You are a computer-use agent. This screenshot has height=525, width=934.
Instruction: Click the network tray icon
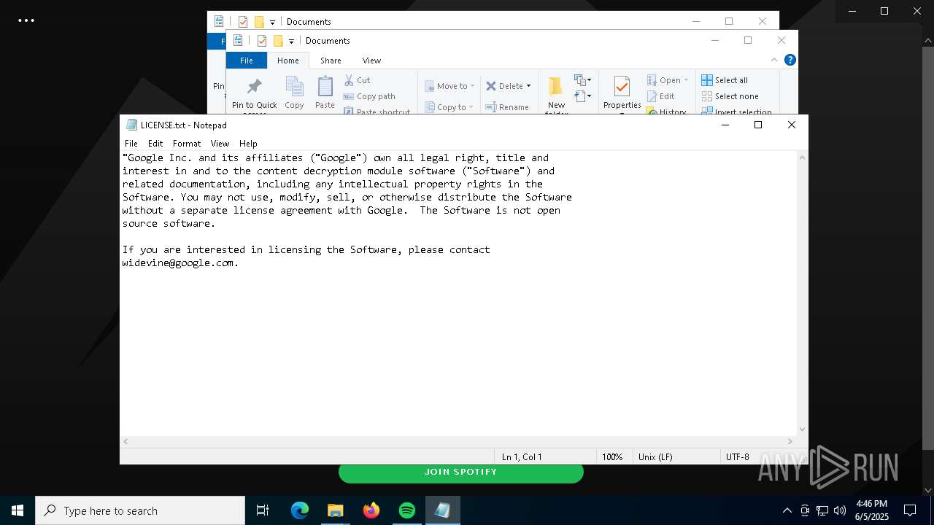[822, 510]
